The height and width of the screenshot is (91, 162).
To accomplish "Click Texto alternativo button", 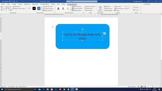I will tap(100, 9).
